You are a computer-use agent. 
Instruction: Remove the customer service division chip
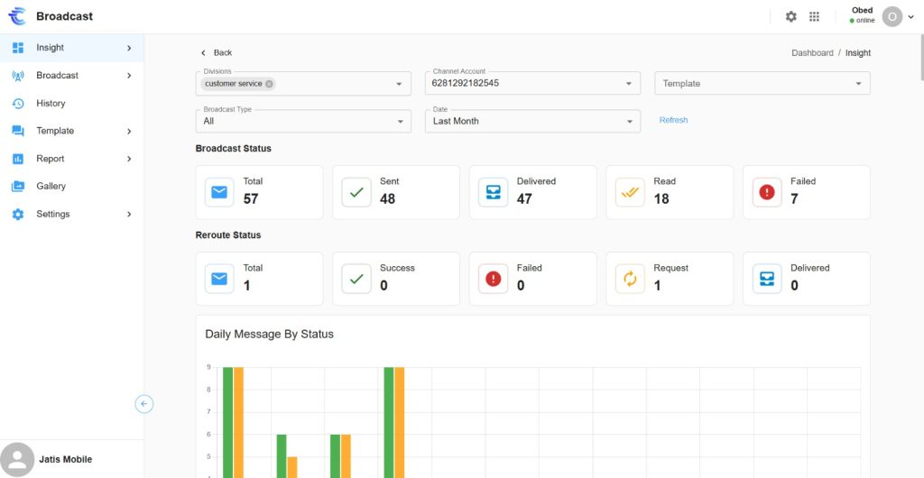pyautogui.click(x=269, y=84)
